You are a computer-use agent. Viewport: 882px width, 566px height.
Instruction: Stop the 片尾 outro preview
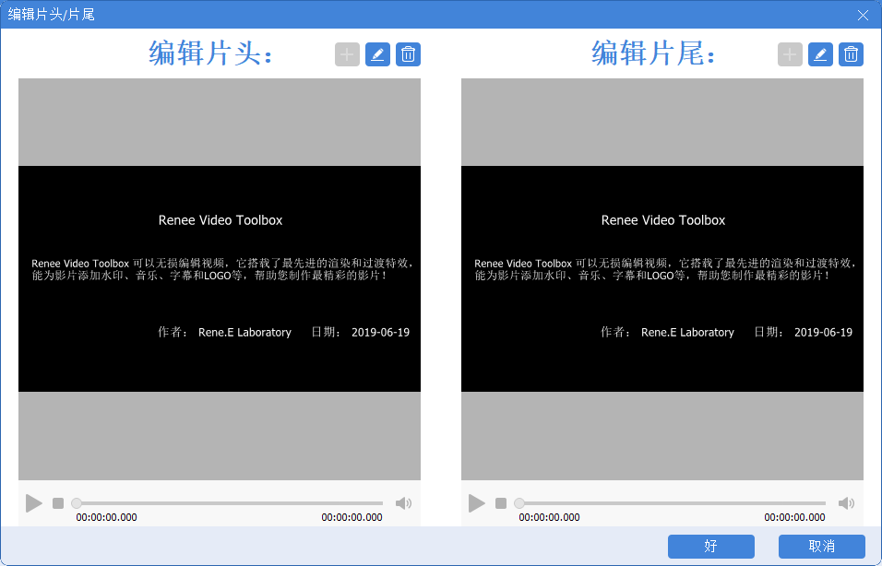[501, 503]
